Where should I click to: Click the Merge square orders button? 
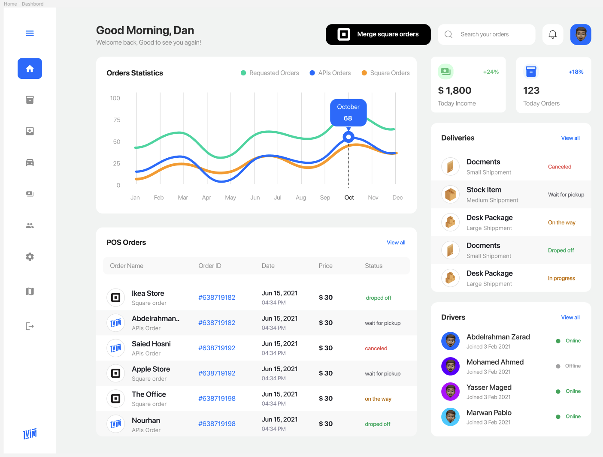[x=378, y=35]
